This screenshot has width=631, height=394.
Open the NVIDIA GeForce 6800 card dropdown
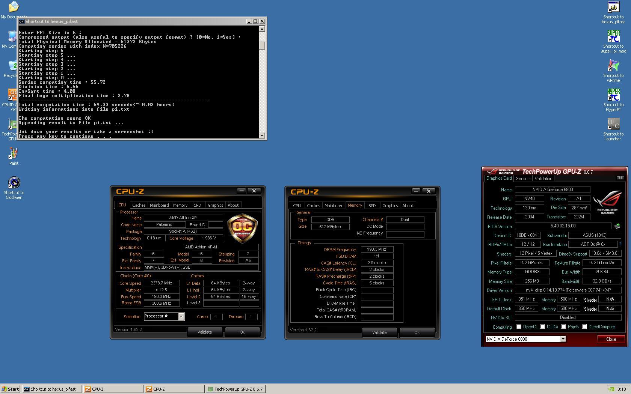[563, 339]
